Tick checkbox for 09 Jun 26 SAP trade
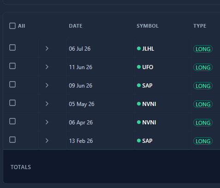 click(12, 84)
